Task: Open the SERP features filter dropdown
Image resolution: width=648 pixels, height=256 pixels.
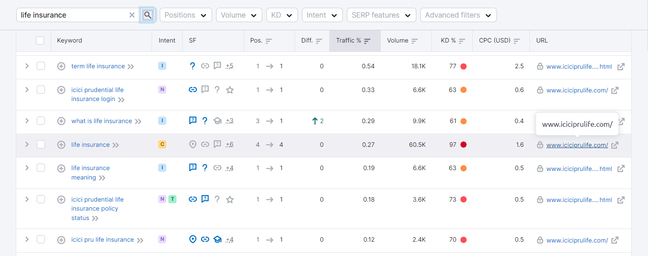Action: tap(381, 15)
